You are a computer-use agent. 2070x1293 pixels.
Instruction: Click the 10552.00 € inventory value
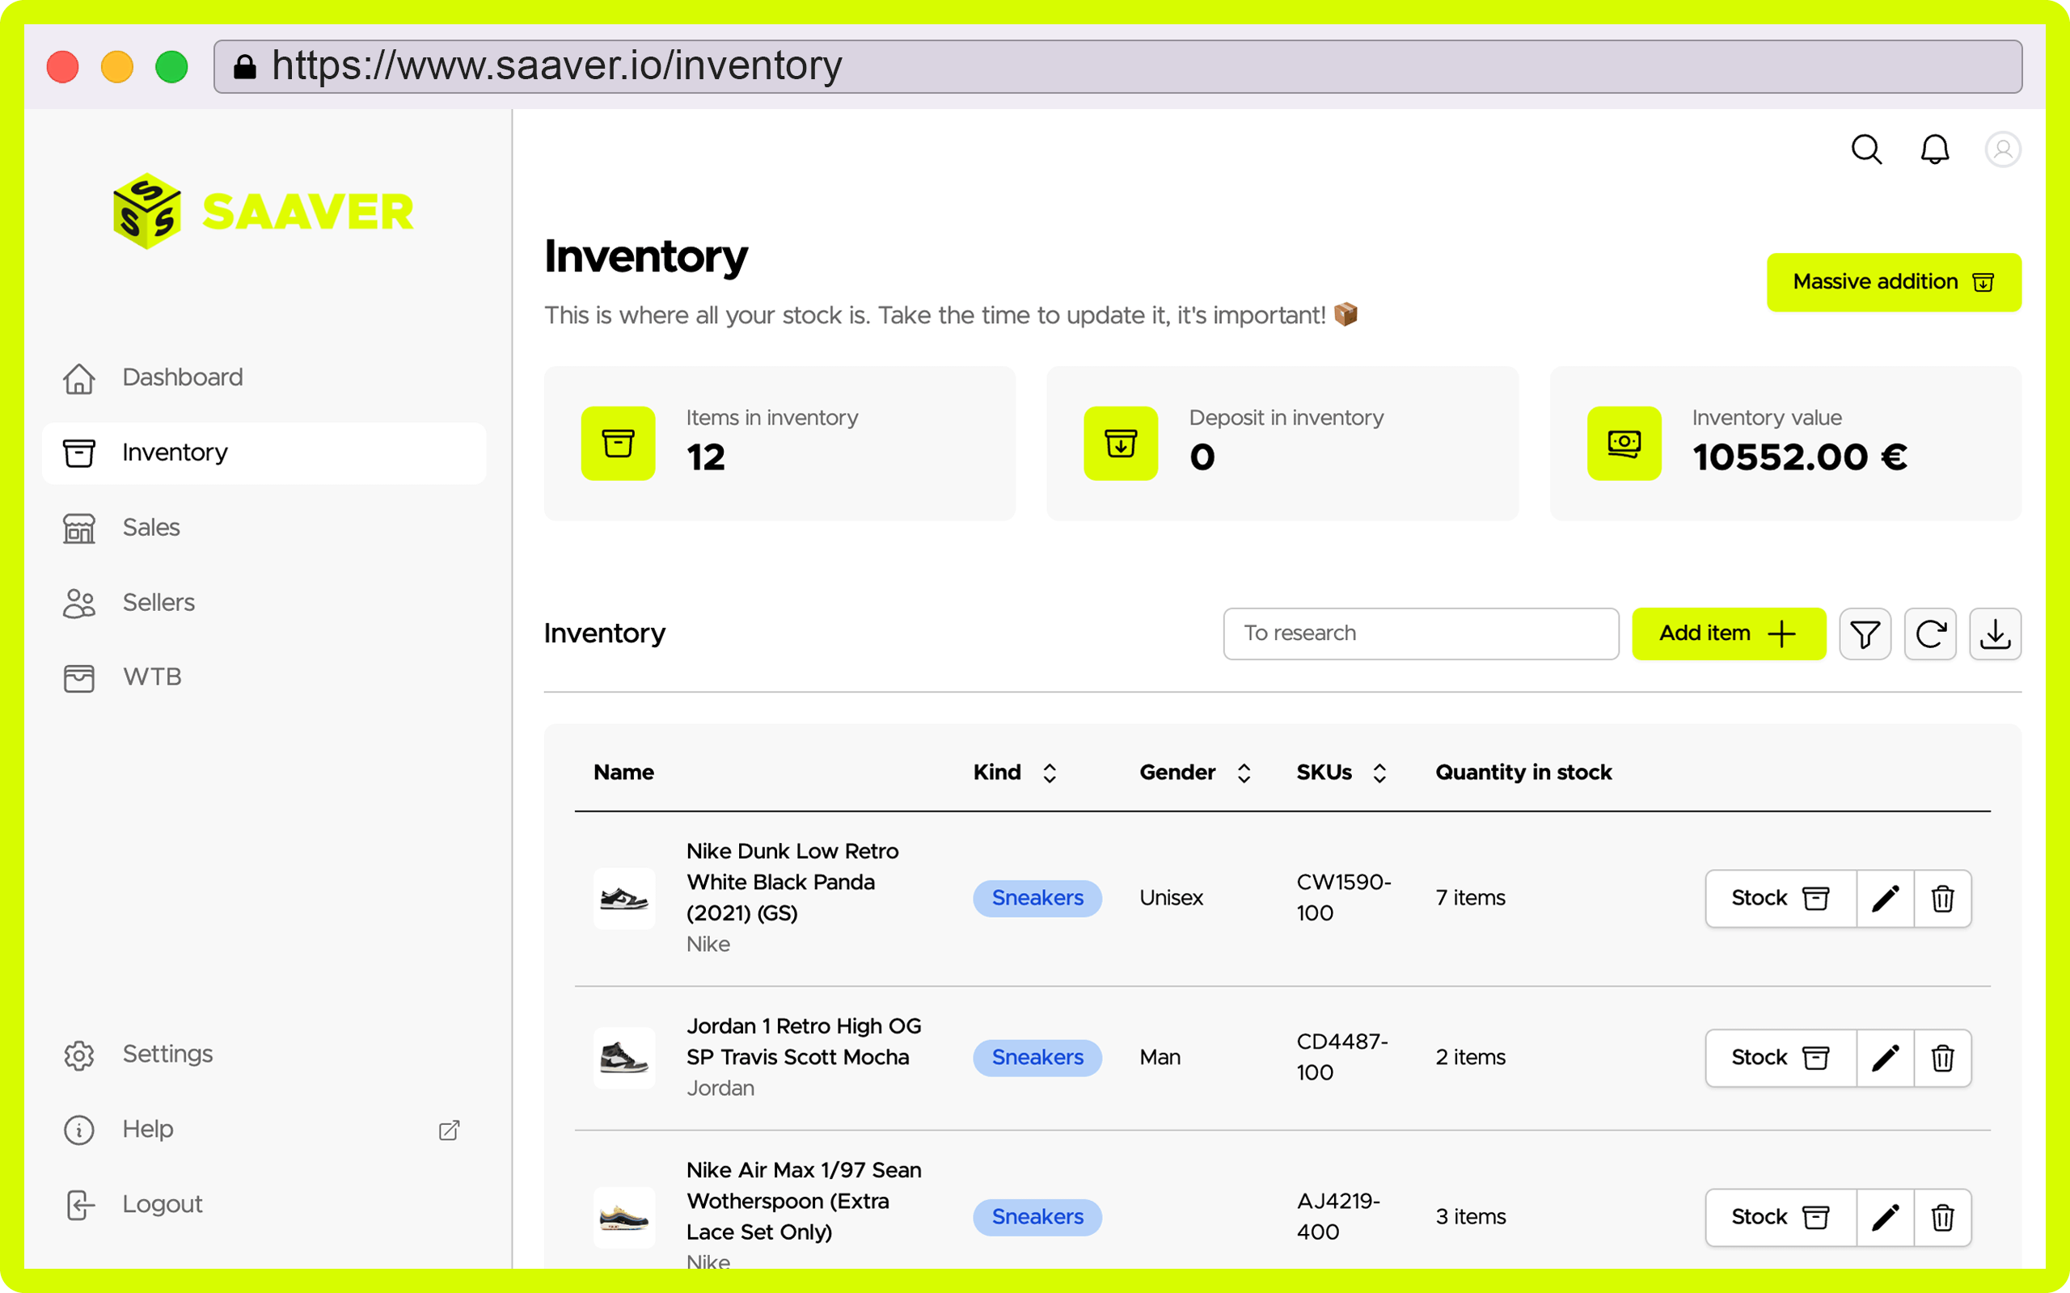pyautogui.click(x=1800, y=457)
